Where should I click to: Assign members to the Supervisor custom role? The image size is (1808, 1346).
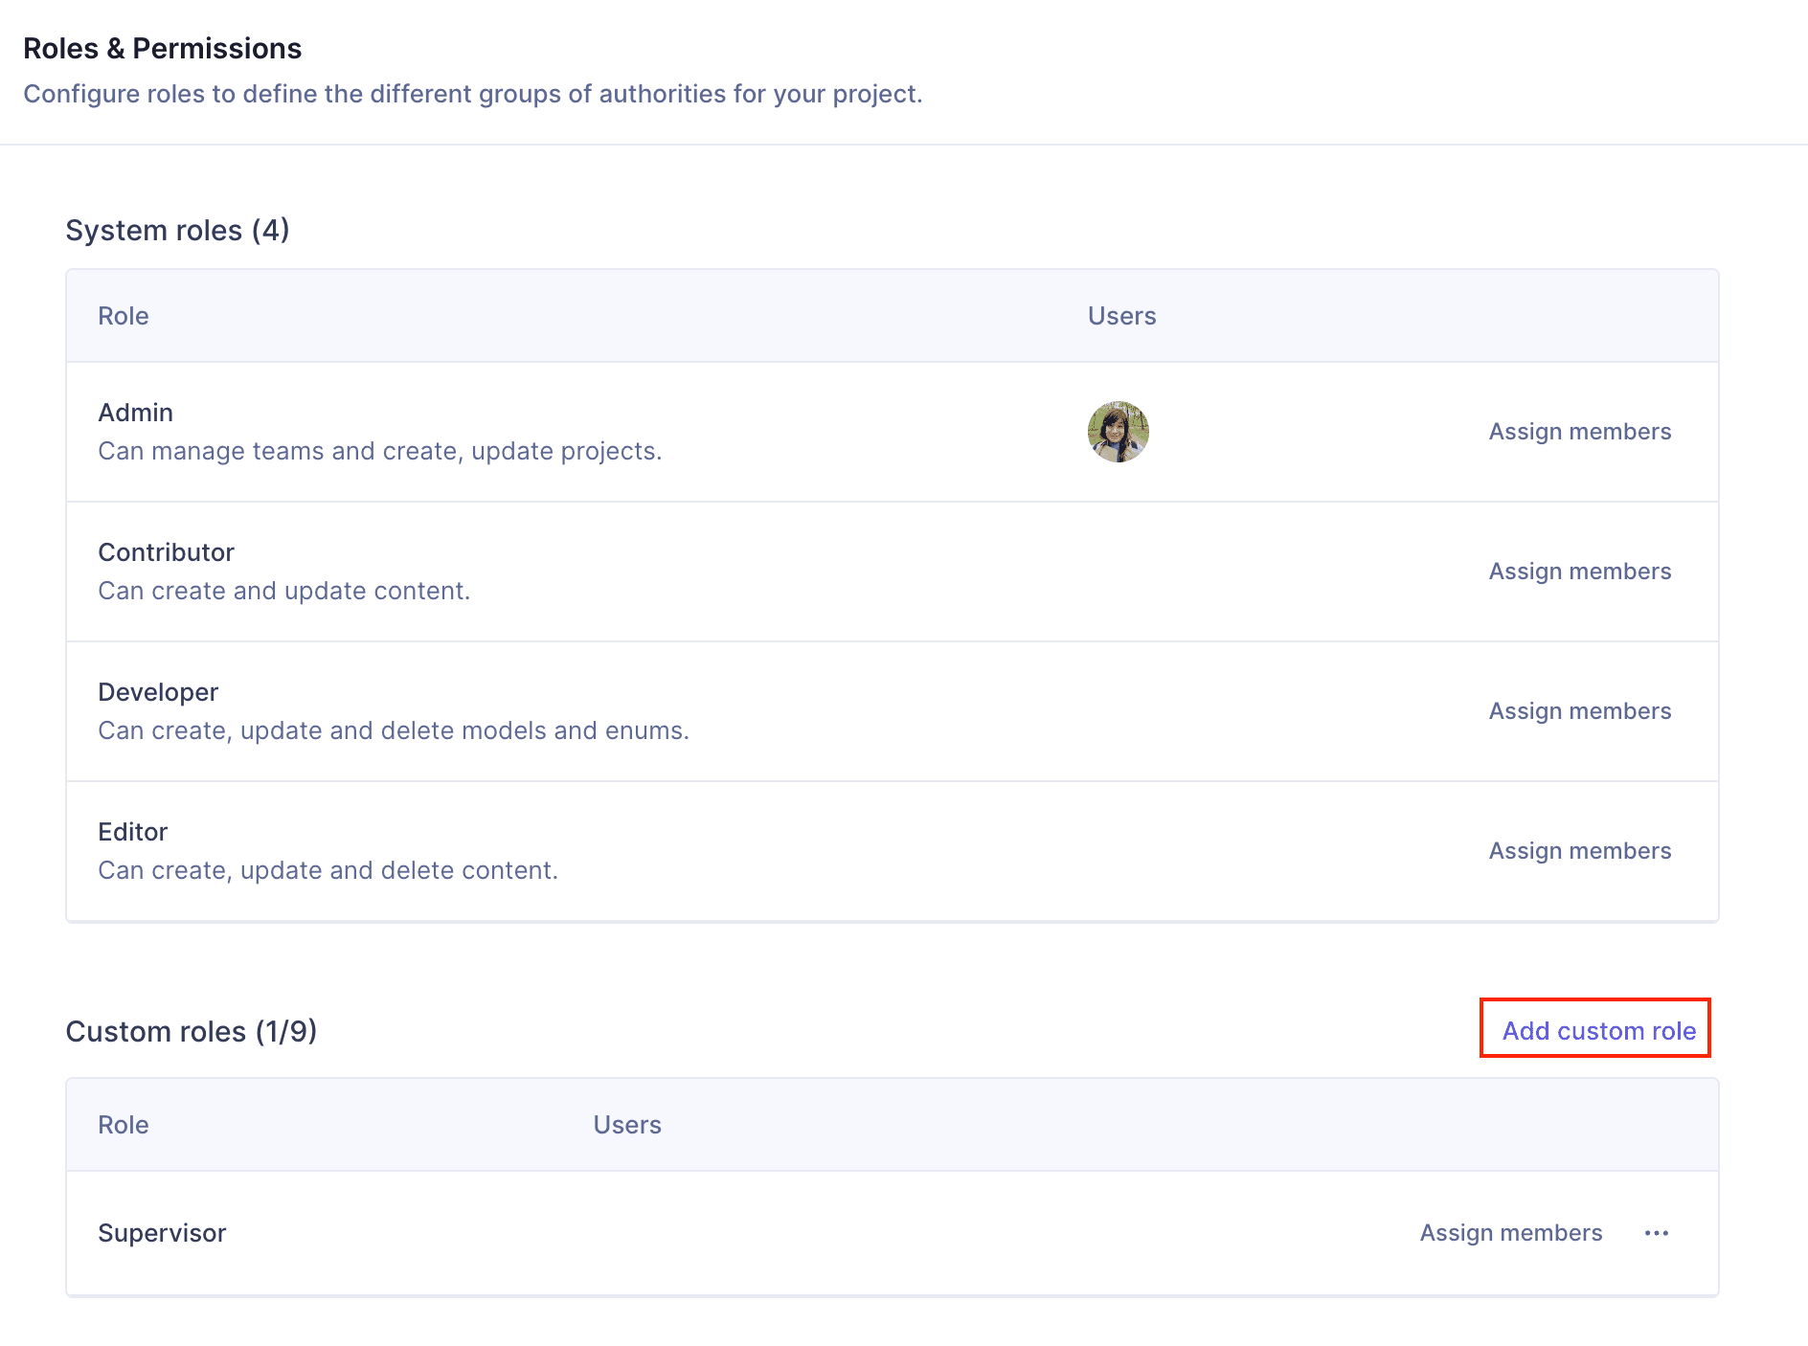tap(1510, 1233)
